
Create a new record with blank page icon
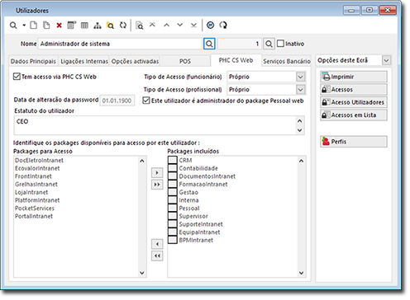[x=33, y=26]
